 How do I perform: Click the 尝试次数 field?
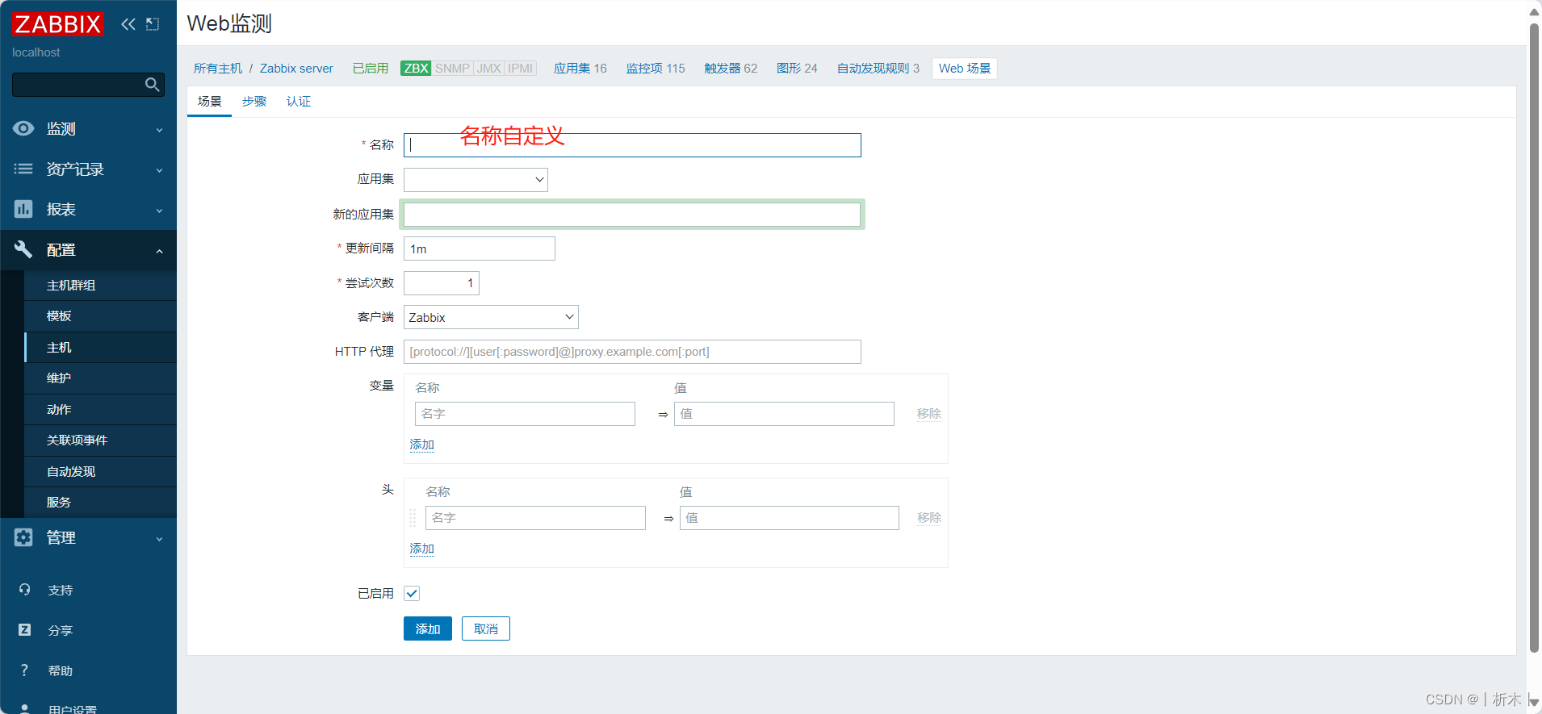pyautogui.click(x=442, y=283)
